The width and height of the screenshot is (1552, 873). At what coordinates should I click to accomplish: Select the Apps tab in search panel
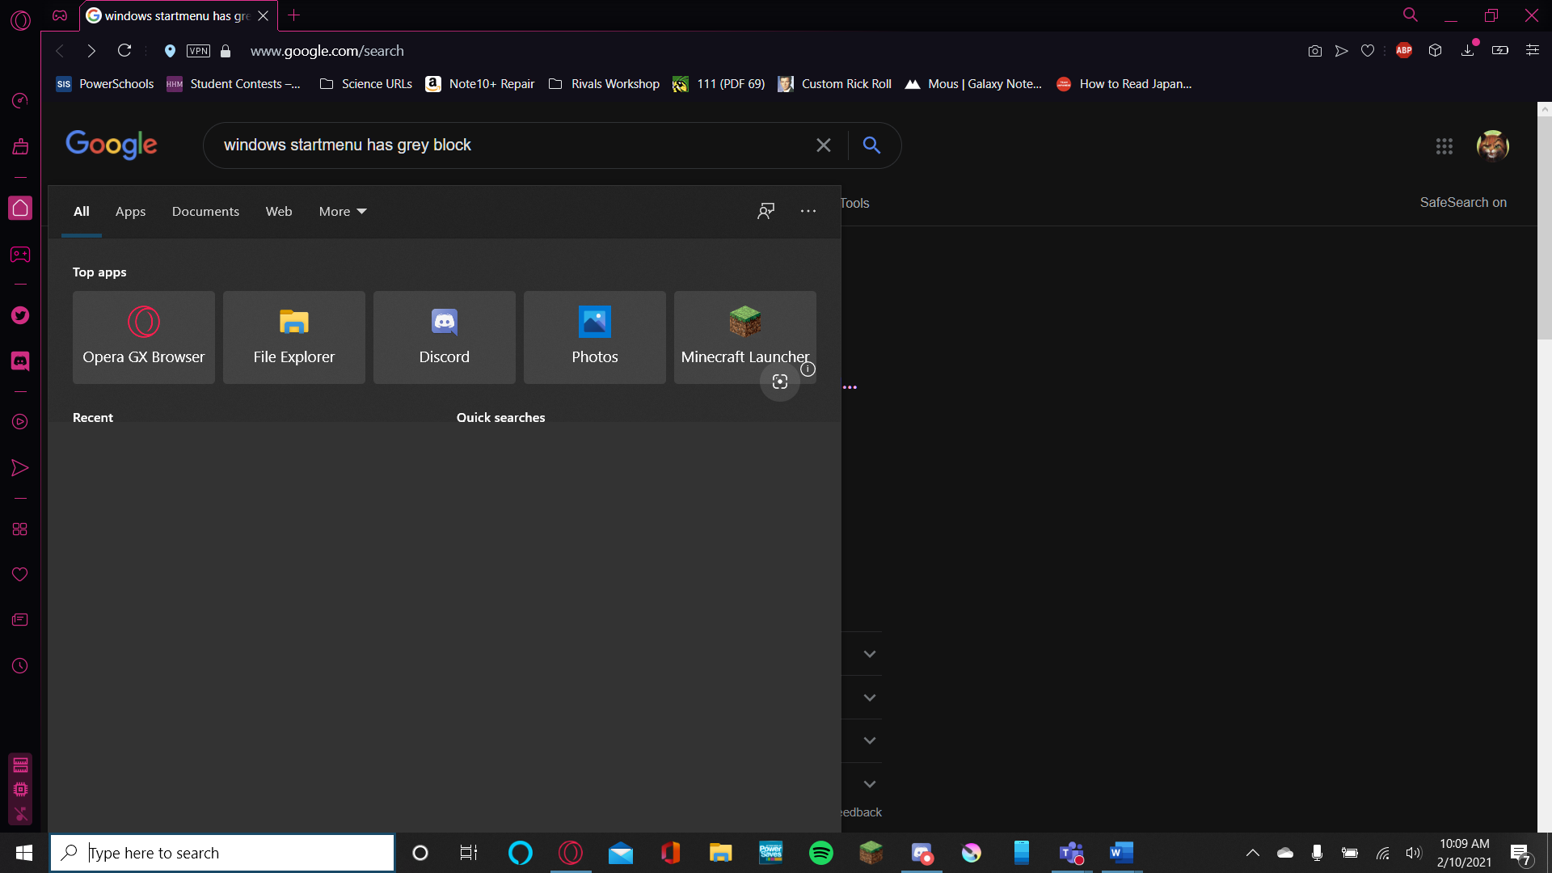[x=130, y=212]
